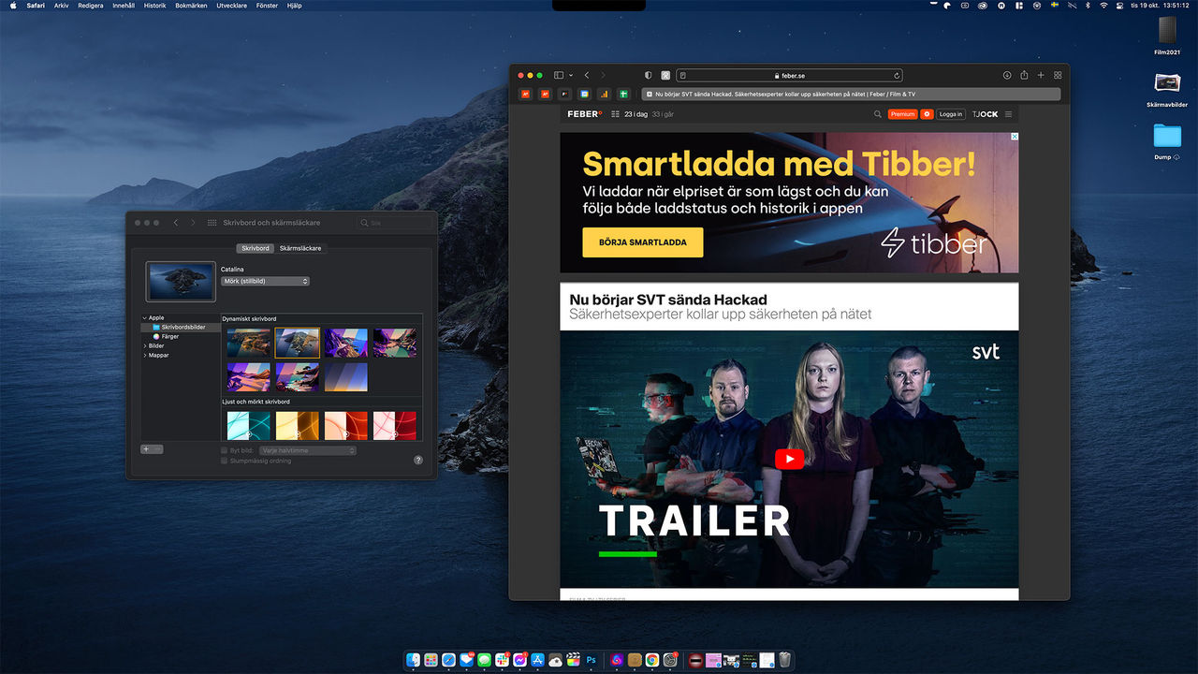Select the Hackad article Safari tab
Image resolution: width=1198 pixels, height=674 pixels.
click(x=851, y=94)
